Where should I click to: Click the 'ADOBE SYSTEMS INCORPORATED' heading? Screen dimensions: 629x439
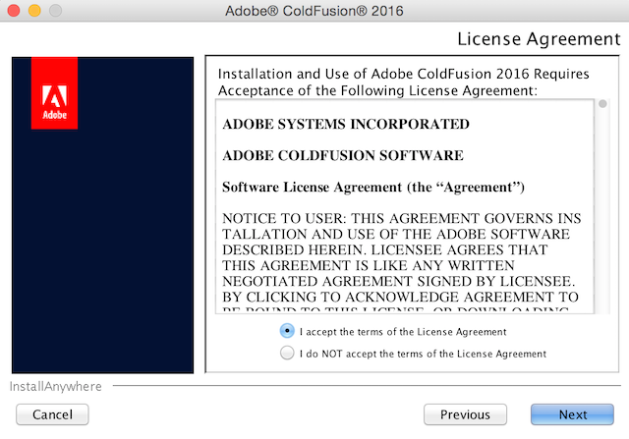point(346,124)
